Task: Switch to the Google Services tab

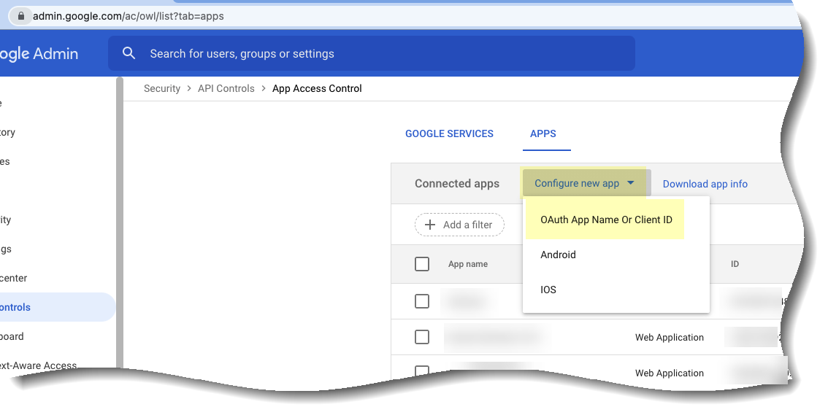Action: click(449, 133)
